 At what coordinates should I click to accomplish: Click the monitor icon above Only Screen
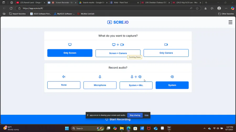click(70, 45)
